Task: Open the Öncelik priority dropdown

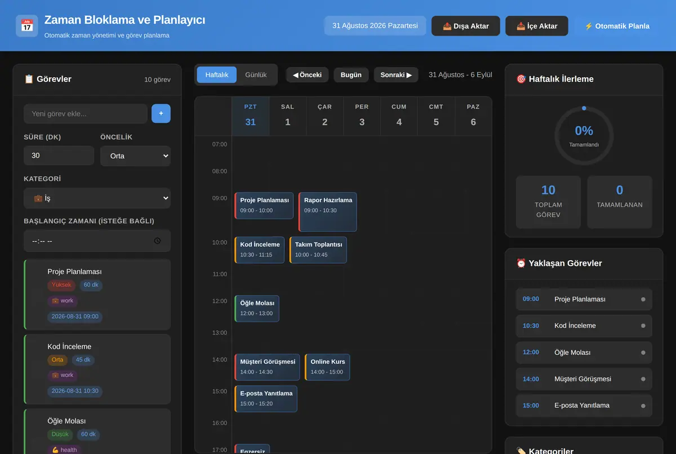Action: [135, 156]
